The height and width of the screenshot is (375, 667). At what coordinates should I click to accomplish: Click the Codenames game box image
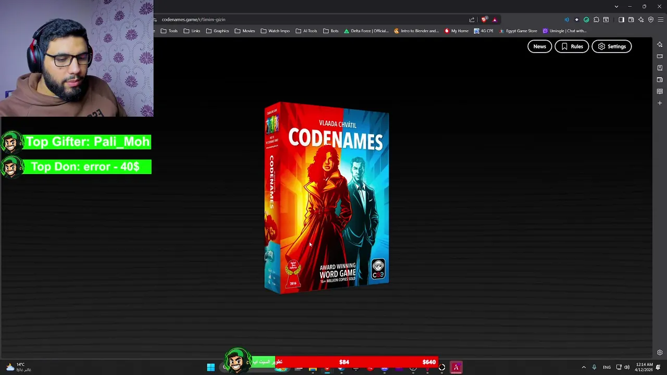coord(327,198)
